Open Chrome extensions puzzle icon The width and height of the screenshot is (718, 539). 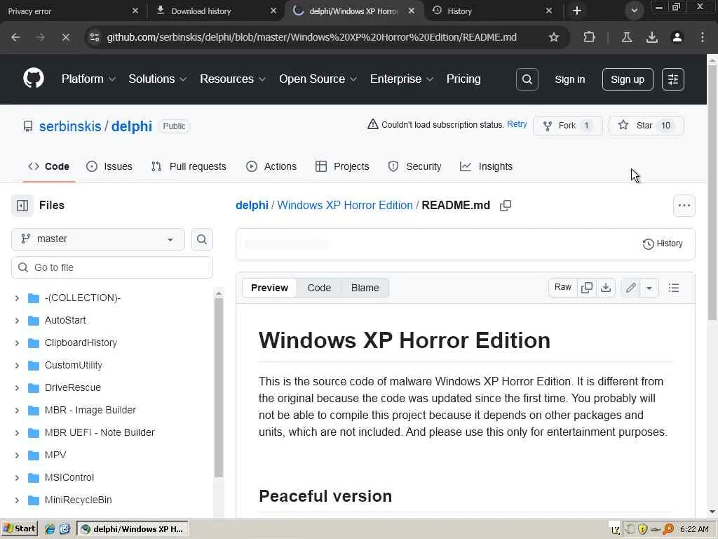pos(589,37)
